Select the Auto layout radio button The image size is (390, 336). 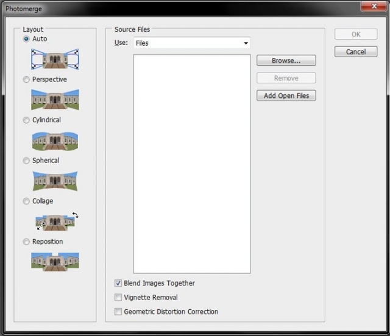click(x=26, y=39)
